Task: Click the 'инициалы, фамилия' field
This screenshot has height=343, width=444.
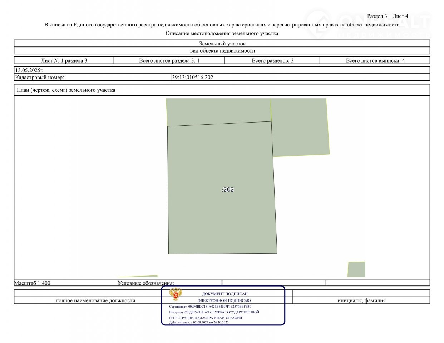Action: click(x=361, y=300)
